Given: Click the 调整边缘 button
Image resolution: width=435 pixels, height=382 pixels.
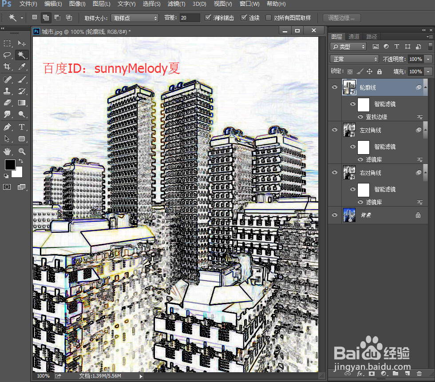Looking at the screenshot, I should click(341, 18).
